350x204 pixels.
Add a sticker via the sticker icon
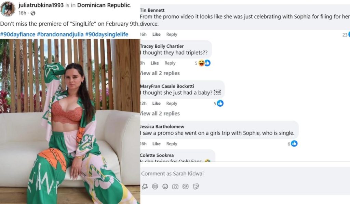coord(195,187)
